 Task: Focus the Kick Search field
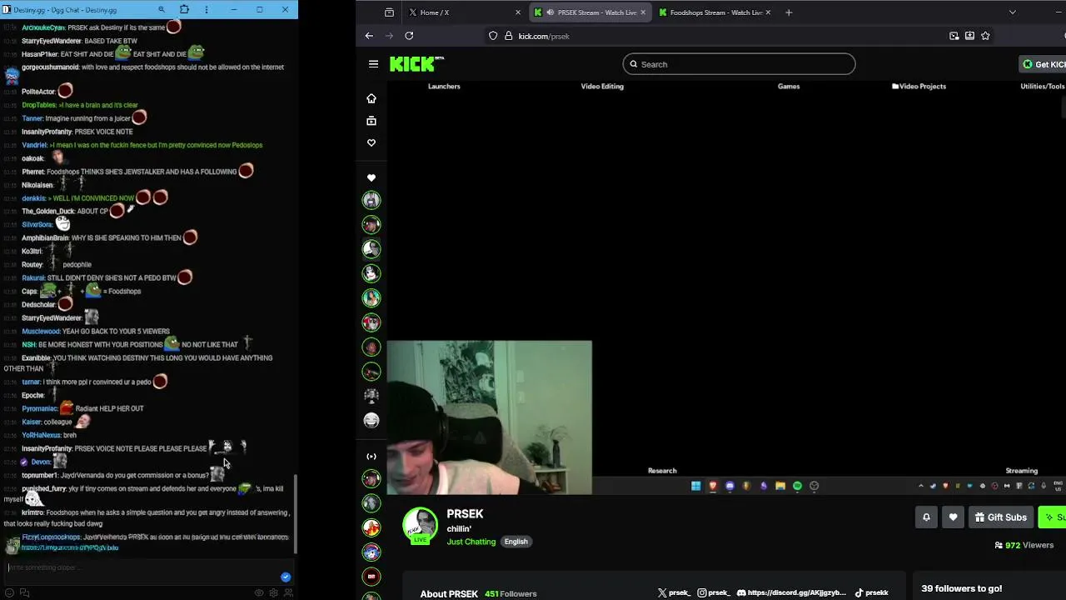[739, 64]
